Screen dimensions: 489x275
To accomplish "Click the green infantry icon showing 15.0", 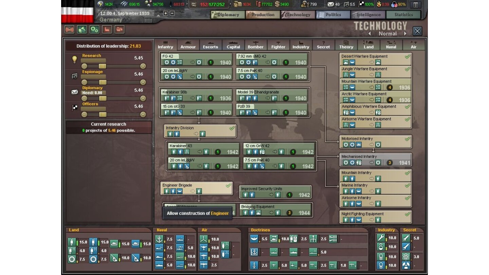I will click(72, 242).
